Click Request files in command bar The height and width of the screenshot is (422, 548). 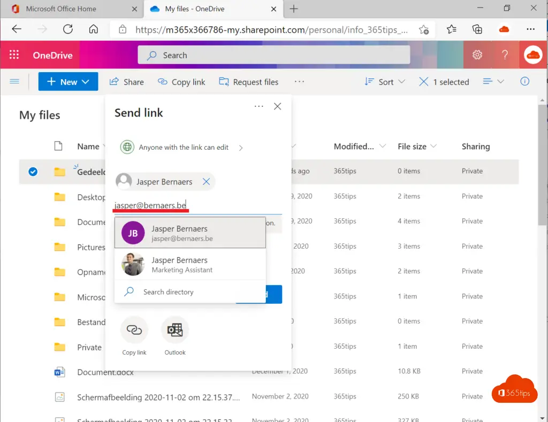coord(249,82)
